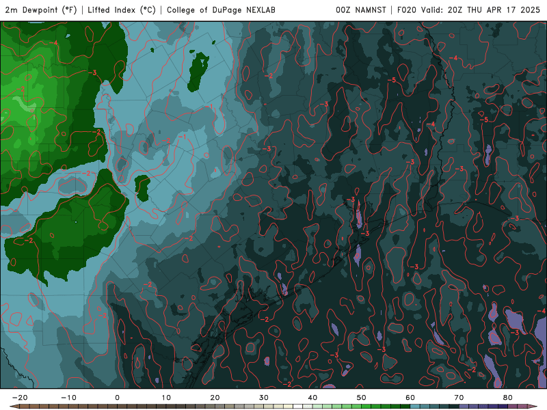Viewport: 547px width, 410px height.
Task: Click College of DuPage NEXLAB header text
Action: (x=221, y=10)
